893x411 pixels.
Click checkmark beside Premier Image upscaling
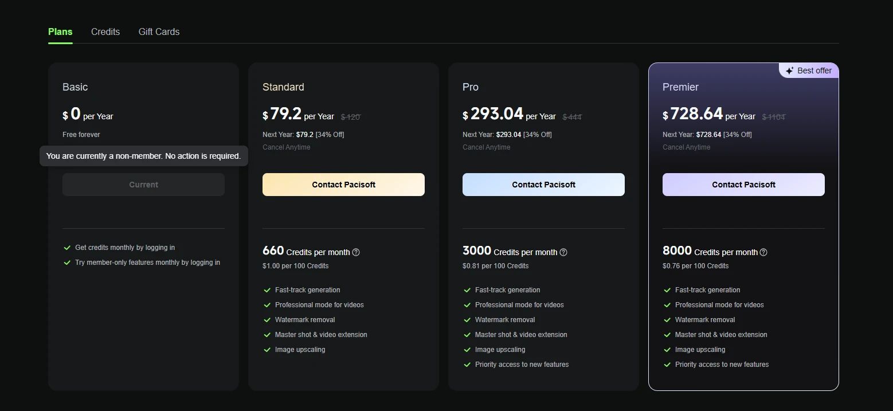[x=667, y=350]
